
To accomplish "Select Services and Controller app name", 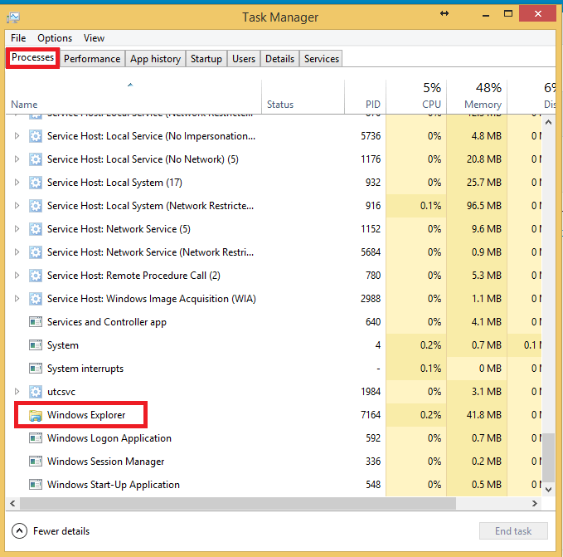I will point(107,322).
